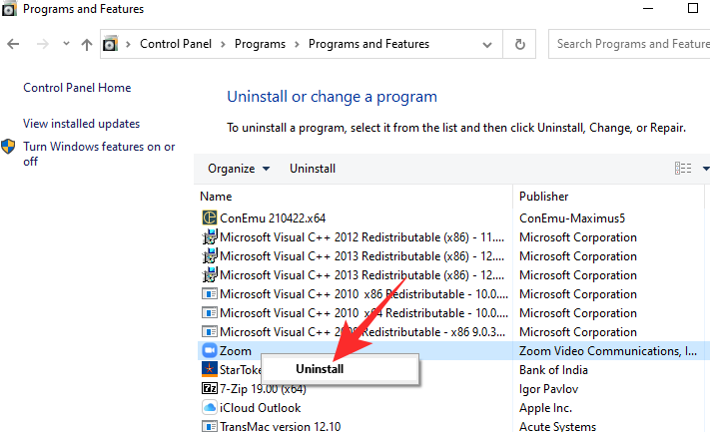Image resolution: width=710 pixels, height=432 pixels.
Task: Click Uninstall in the command toolbar
Action: (x=313, y=169)
